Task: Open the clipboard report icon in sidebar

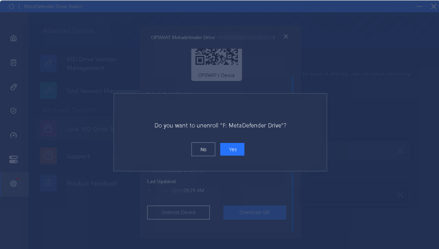Action: point(13,63)
